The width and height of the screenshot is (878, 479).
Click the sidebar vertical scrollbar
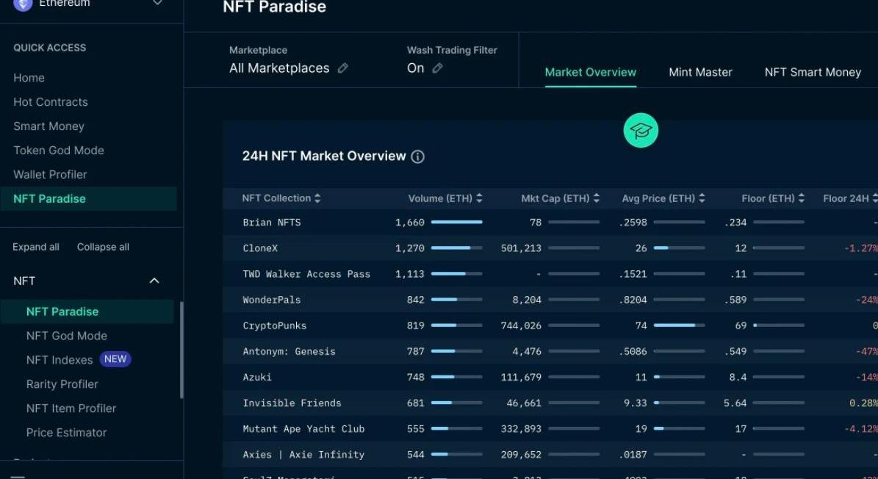tap(181, 350)
